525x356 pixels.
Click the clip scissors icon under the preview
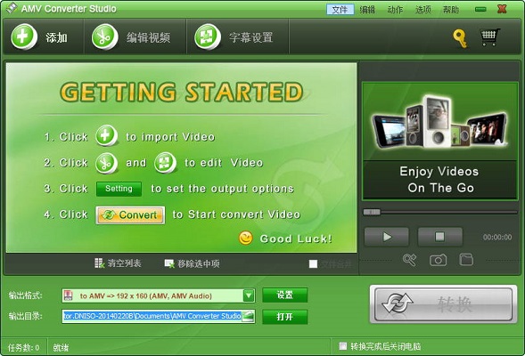coord(409,260)
